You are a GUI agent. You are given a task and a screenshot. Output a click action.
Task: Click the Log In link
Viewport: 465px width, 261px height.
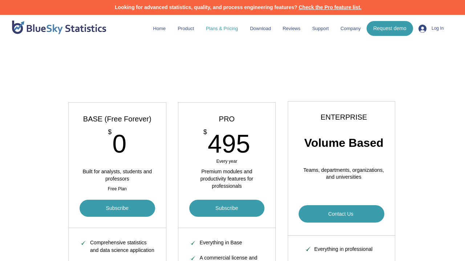(x=437, y=28)
